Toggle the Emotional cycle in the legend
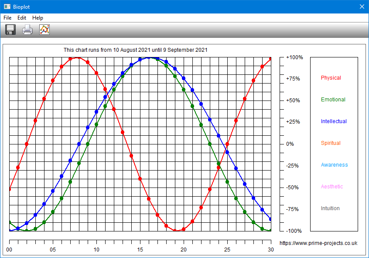Screen dimensions: 369x258 click(x=333, y=100)
